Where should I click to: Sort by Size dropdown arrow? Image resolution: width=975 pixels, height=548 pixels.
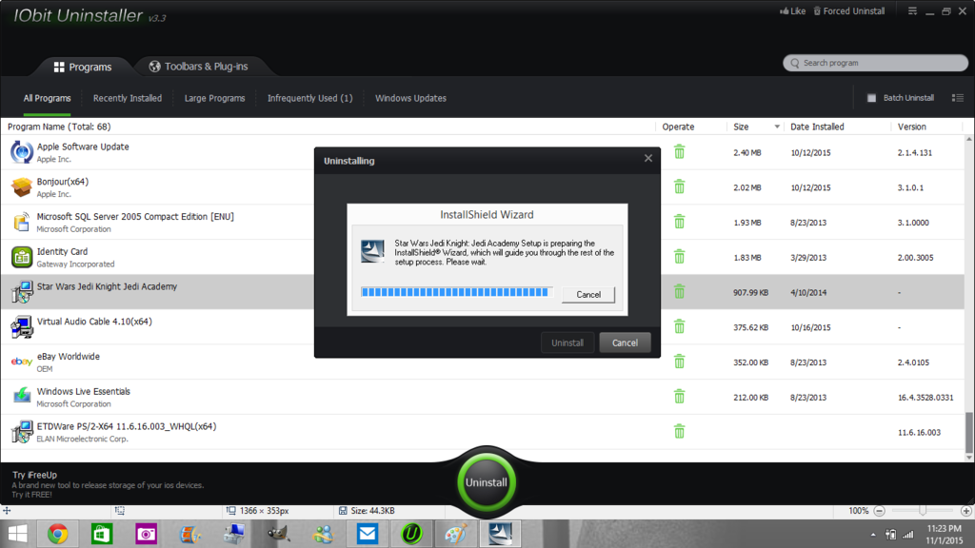pyautogui.click(x=777, y=127)
